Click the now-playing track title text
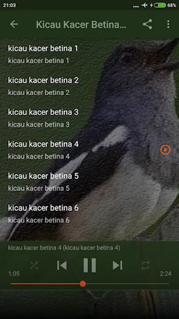This screenshot has width=179, height=319. pos(64,248)
